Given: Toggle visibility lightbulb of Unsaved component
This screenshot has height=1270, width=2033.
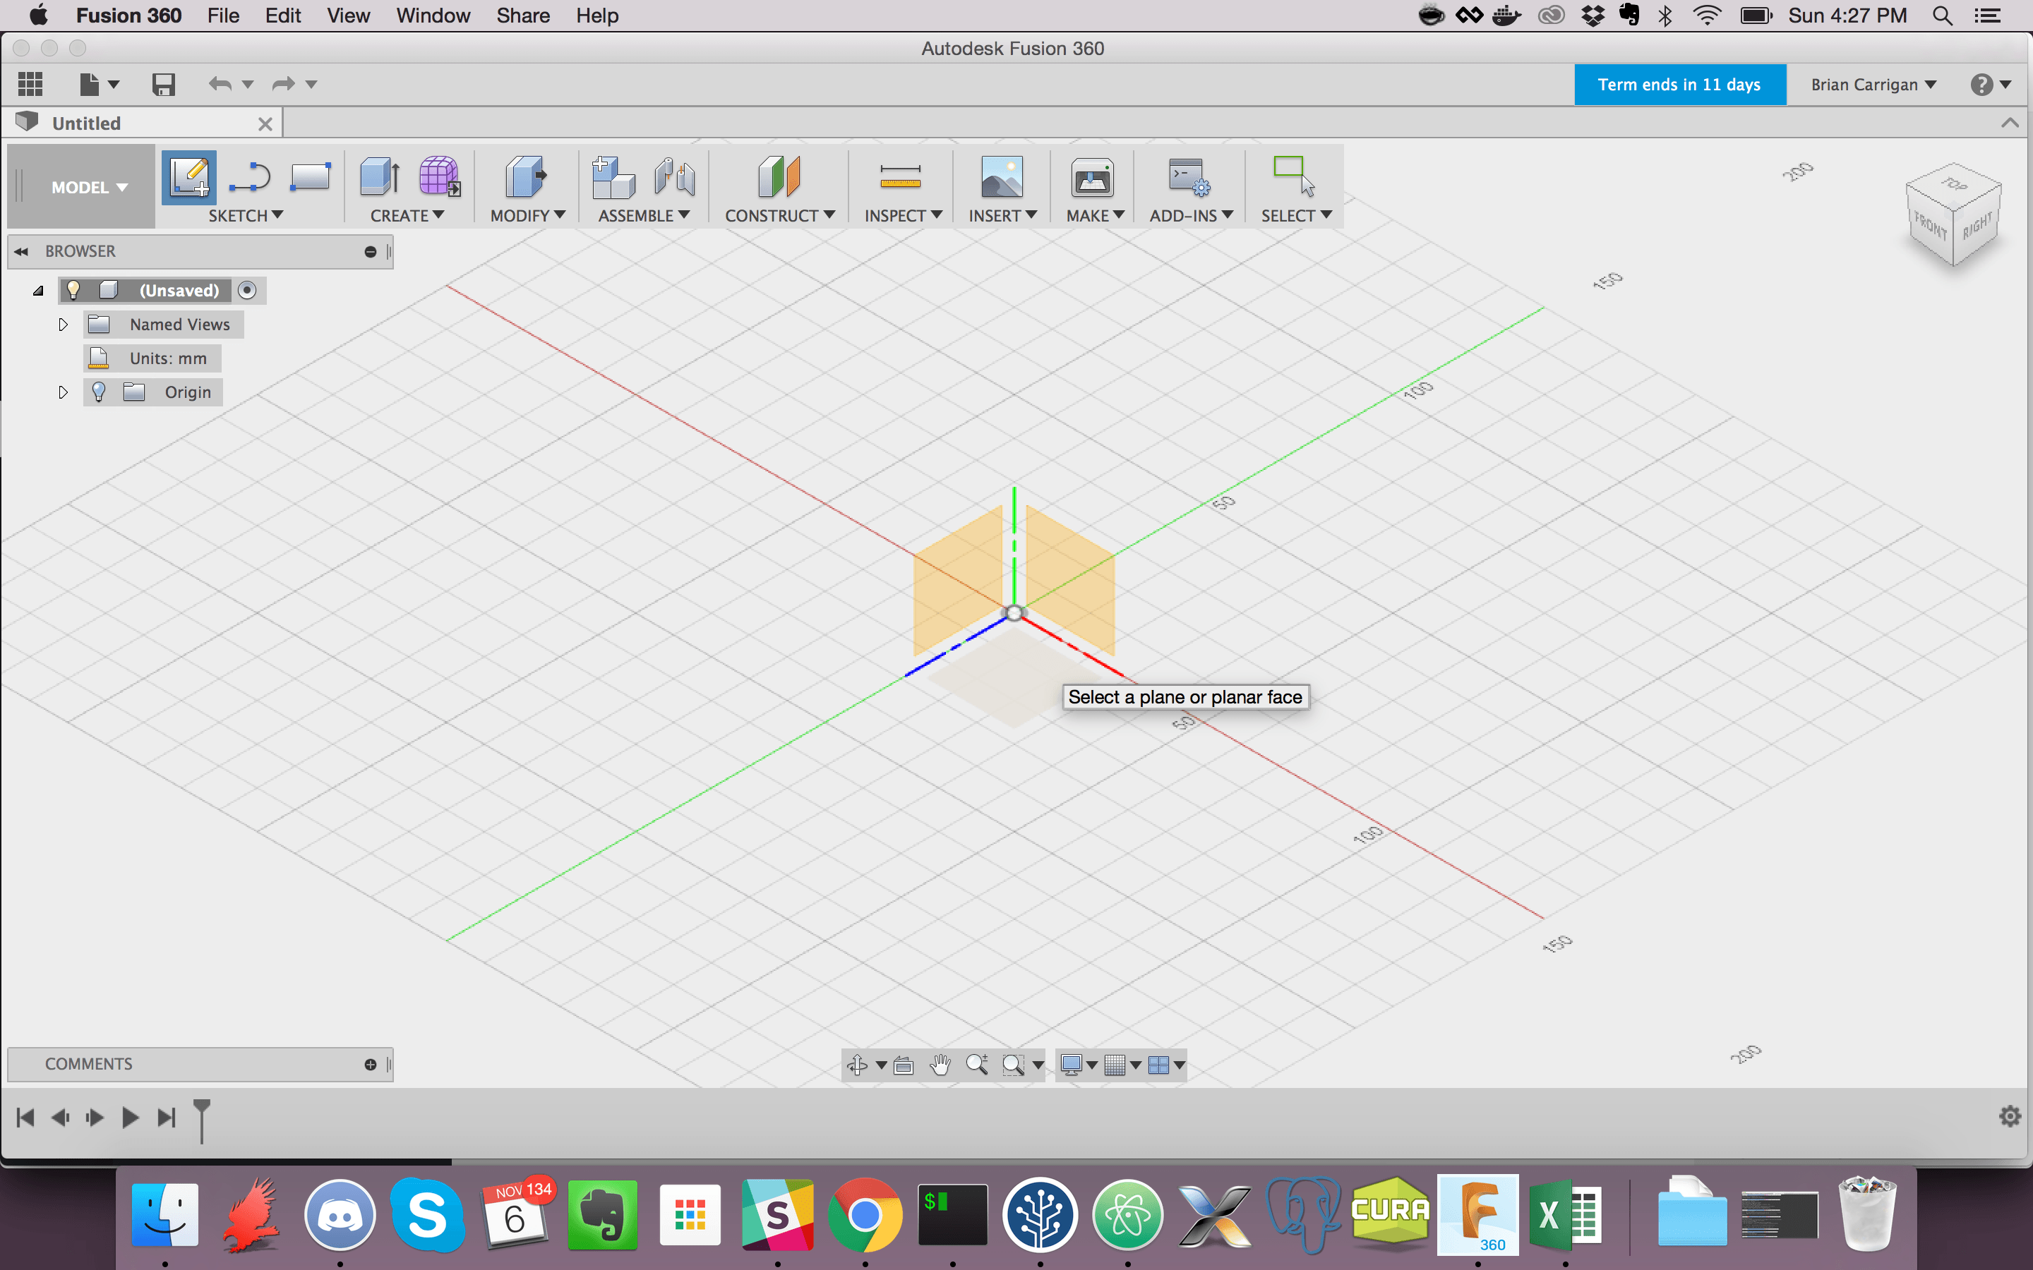Looking at the screenshot, I should [x=73, y=290].
